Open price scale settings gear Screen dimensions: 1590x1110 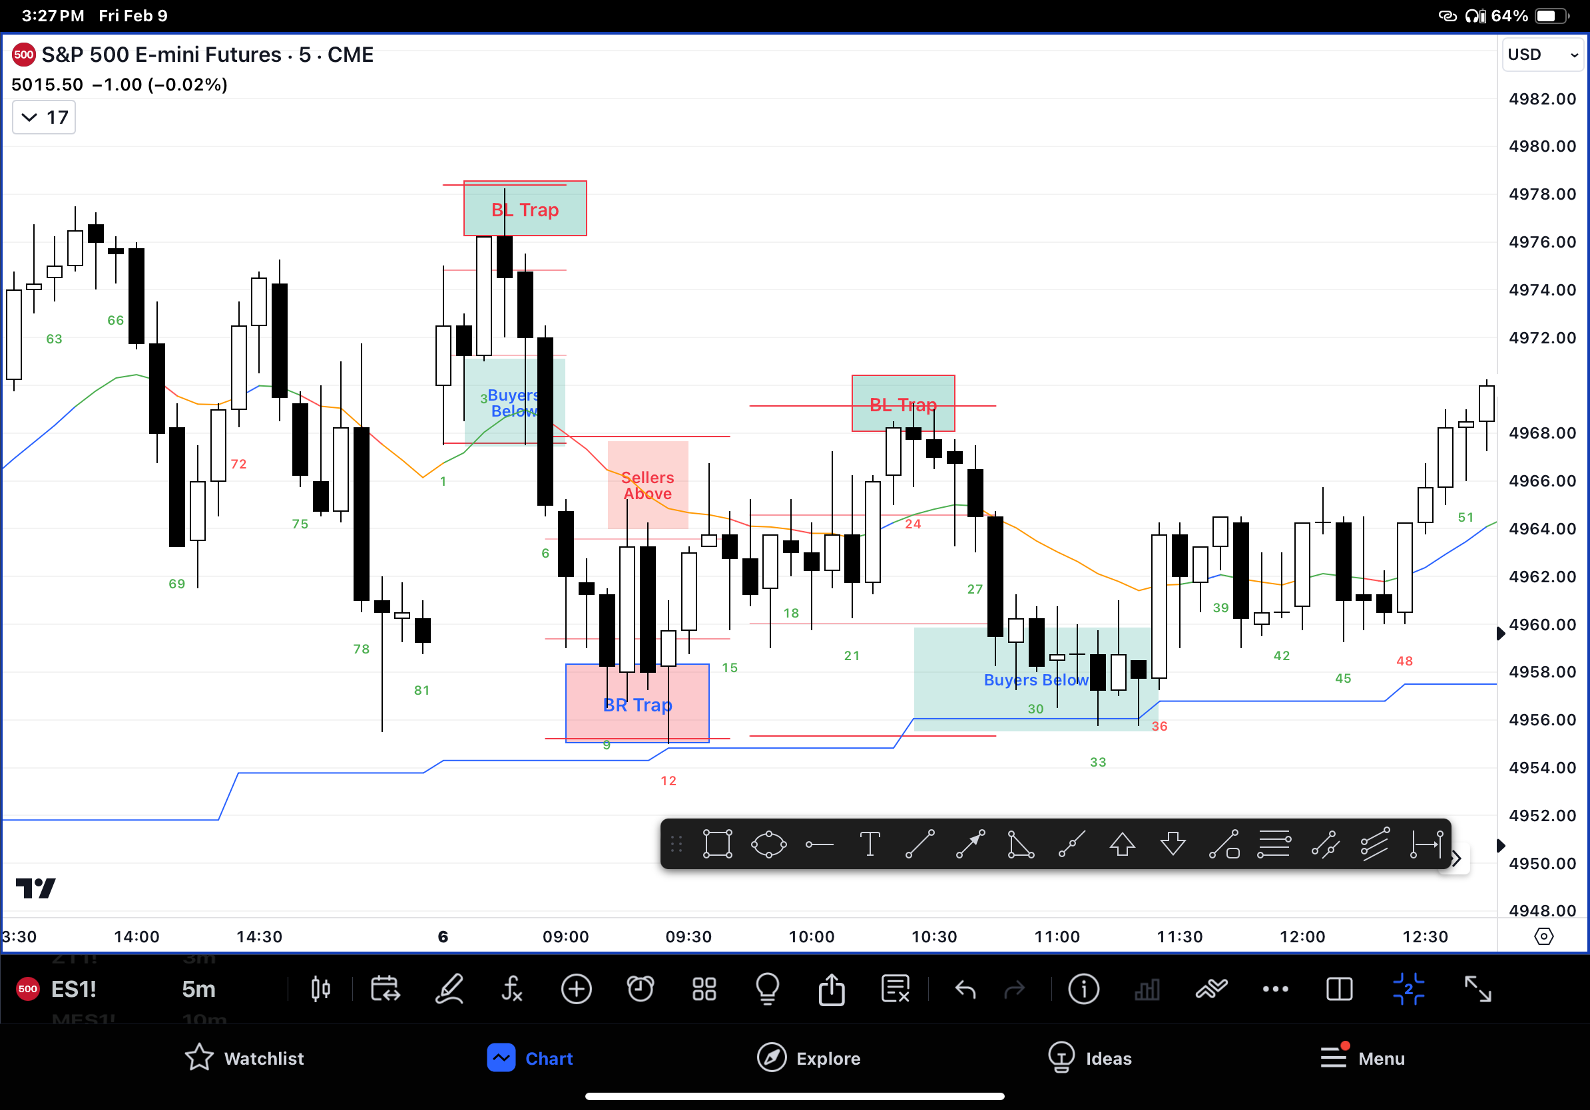tap(1544, 936)
